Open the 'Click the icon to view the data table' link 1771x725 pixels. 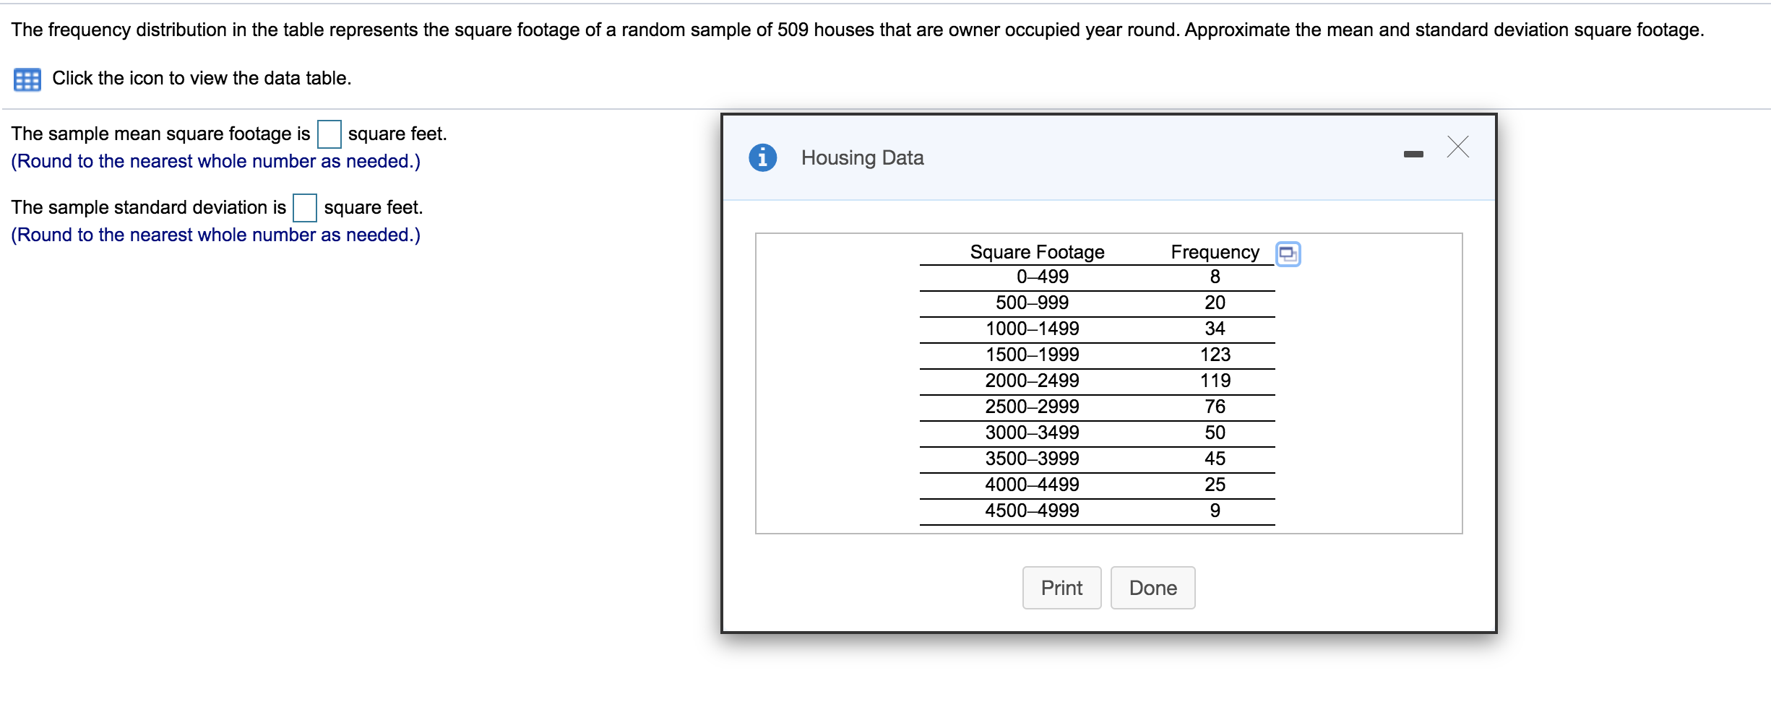pyautogui.click(x=202, y=78)
